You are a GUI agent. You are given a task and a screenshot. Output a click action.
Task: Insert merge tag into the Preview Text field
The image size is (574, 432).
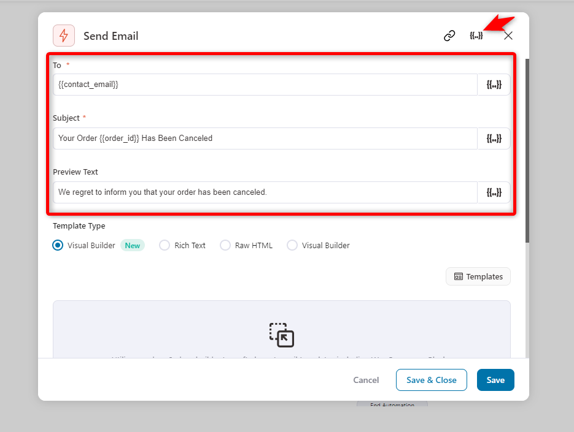point(494,192)
